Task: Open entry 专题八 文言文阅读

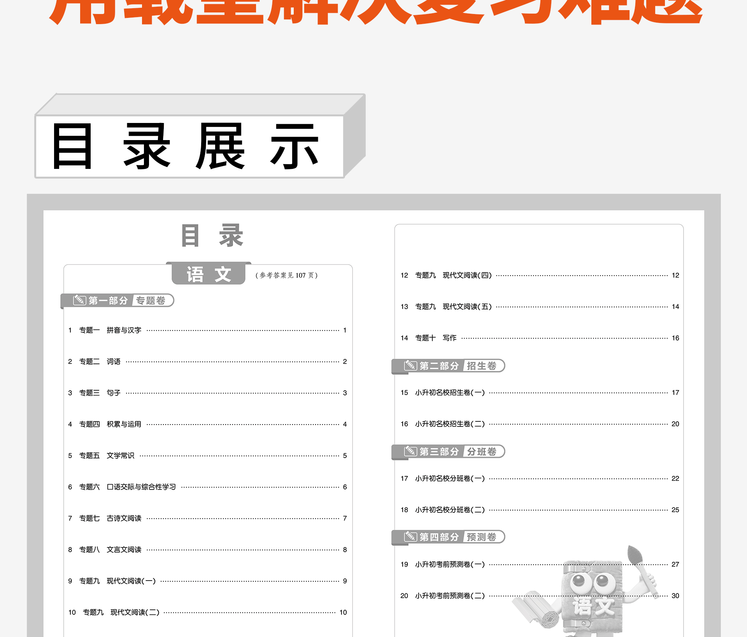Action: [110, 549]
